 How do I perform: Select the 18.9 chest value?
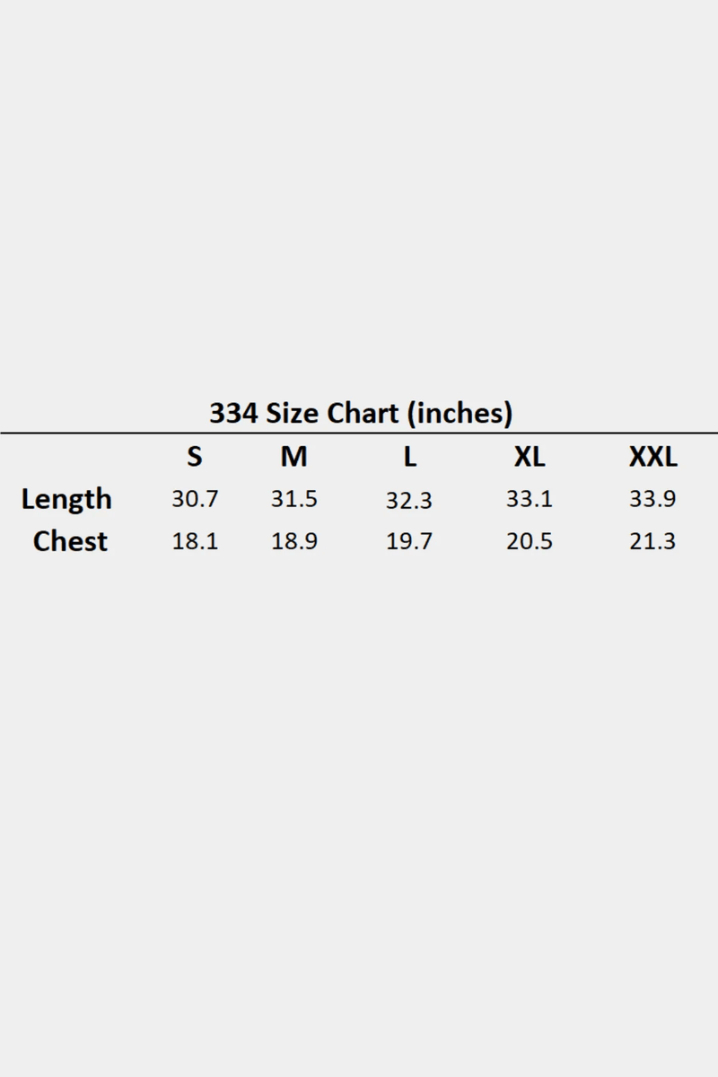(x=293, y=542)
